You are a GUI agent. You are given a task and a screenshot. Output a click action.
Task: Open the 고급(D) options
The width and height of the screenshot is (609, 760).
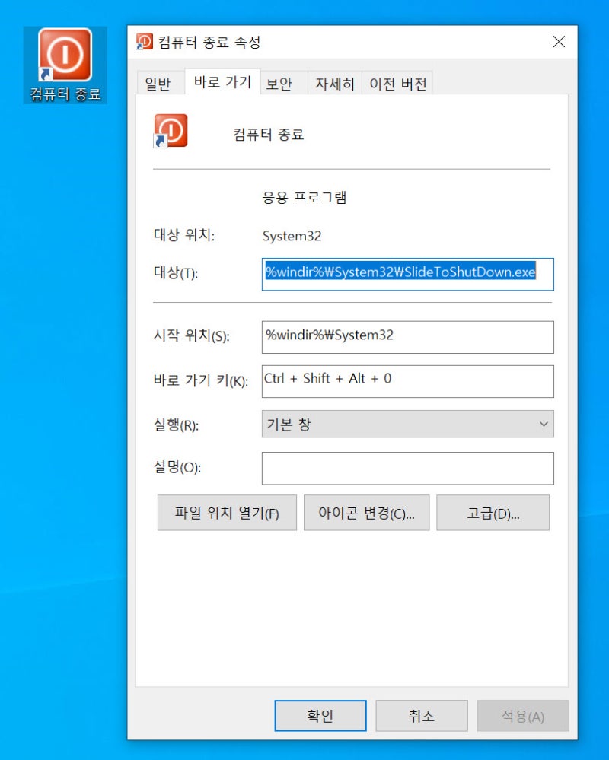click(493, 512)
